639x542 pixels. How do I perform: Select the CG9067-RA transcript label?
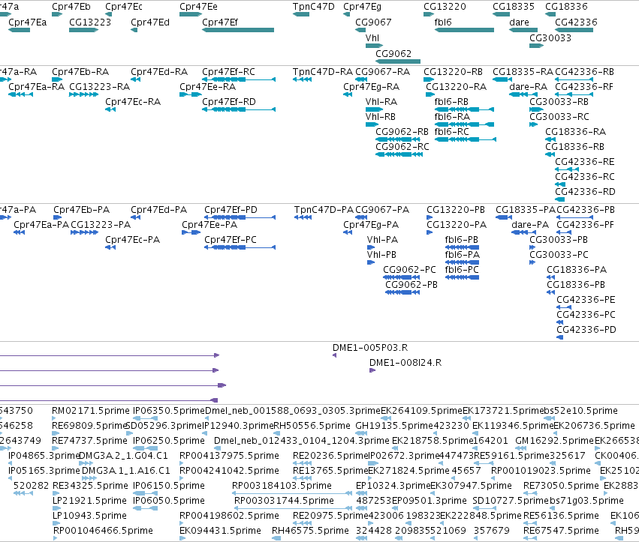point(383,72)
